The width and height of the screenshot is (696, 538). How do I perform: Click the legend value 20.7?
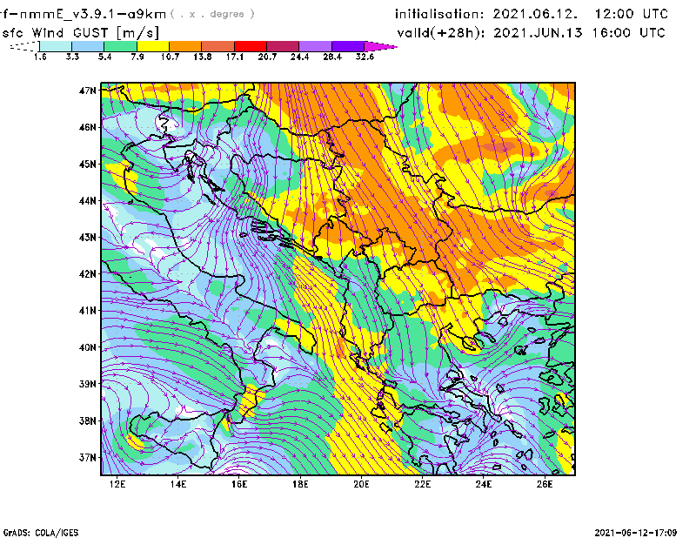[x=267, y=57]
